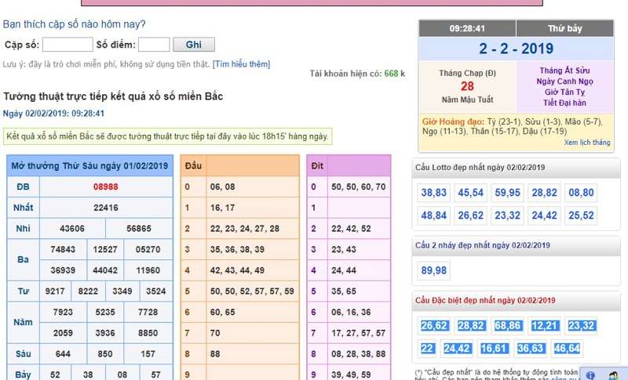Screen dimensions: 628x380
Task: Click the blue info icon at the bottom corner
Action: (x=590, y=375)
